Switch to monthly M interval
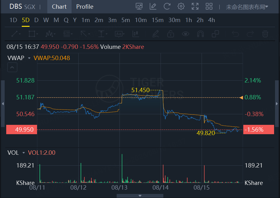Image resolution: width=280 pixels, height=198 pixels. coord(56,20)
